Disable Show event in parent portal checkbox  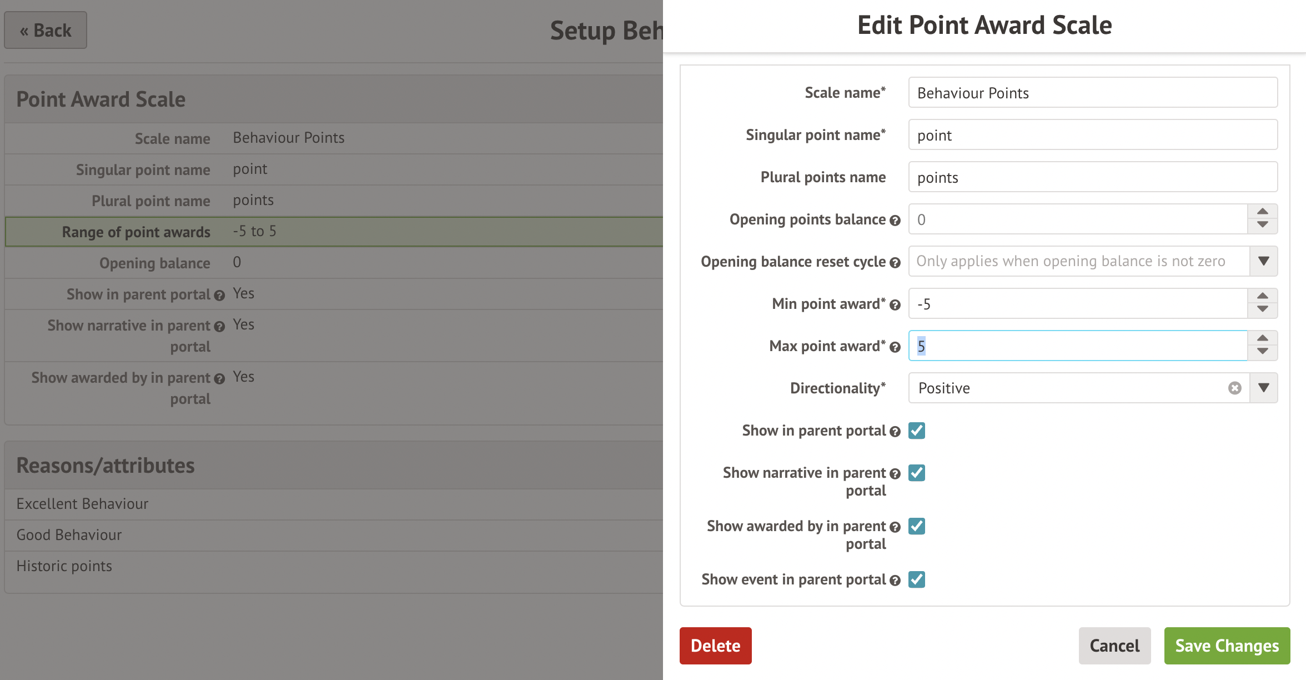[x=917, y=579]
